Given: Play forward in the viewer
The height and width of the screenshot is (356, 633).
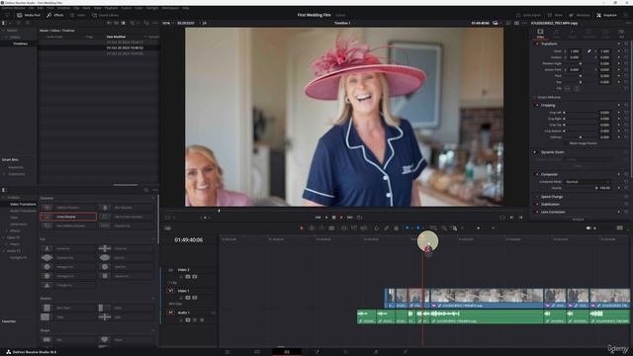Looking at the screenshot, I should pos(341,218).
